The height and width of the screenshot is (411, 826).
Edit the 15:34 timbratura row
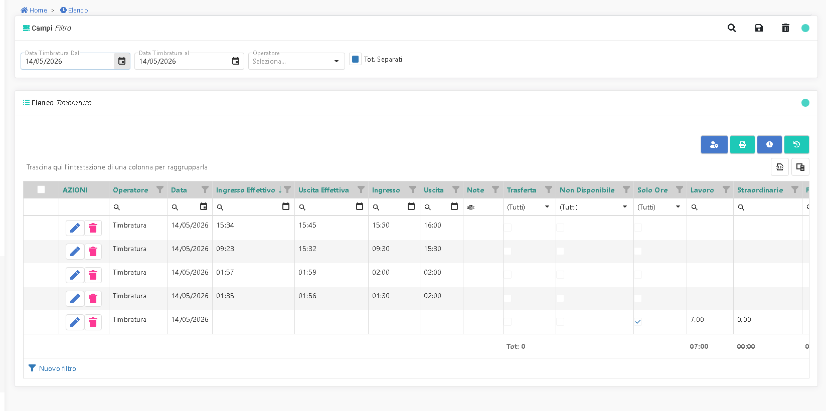tap(75, 228)
